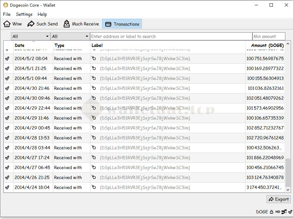The width and height of the screenshot is (293, 219).
Task: Switch to the Transactions tab
Action: [122, 24]
